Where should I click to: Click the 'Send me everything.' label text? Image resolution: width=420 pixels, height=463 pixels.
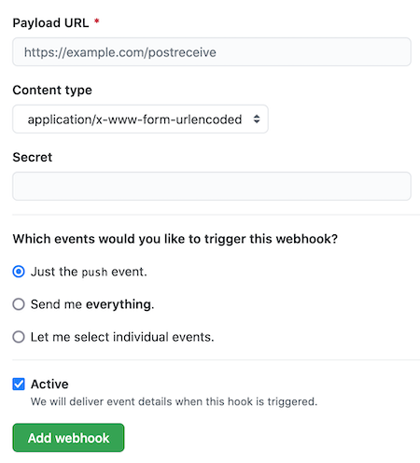(x=92, y=304)
